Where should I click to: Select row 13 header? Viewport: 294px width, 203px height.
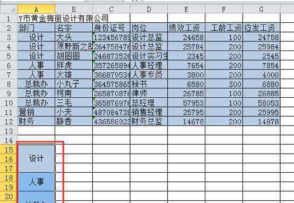coord(8,131)
